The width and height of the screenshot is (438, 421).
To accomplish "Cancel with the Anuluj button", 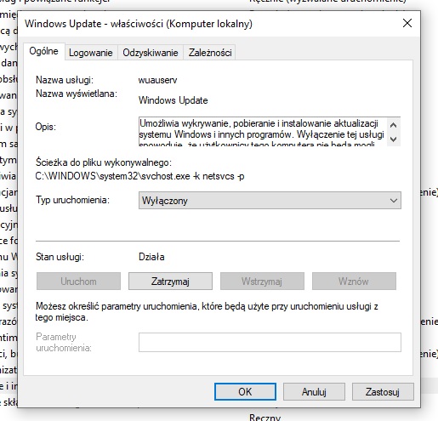I will 314,392.
